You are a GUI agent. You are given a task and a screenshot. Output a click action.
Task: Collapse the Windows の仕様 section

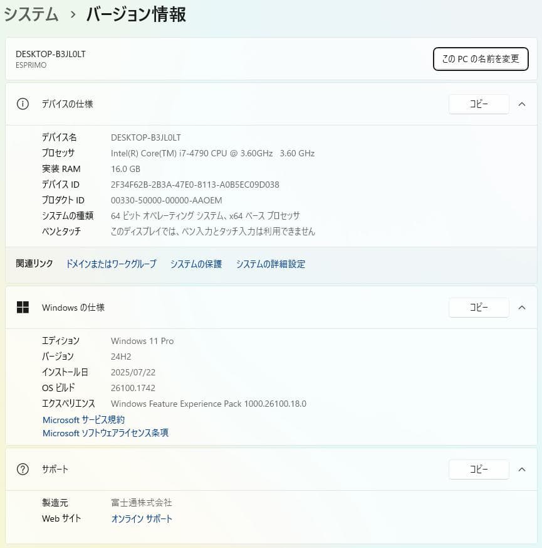pos(522,308)
